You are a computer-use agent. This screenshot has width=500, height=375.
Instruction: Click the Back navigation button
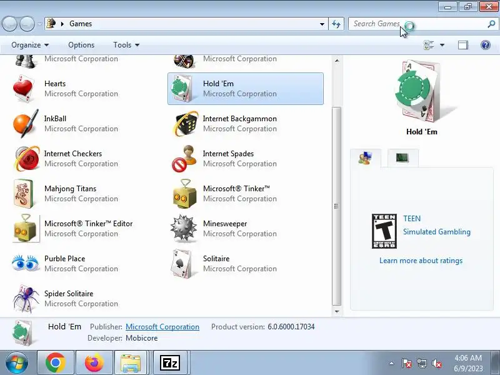tap(9, 24)
